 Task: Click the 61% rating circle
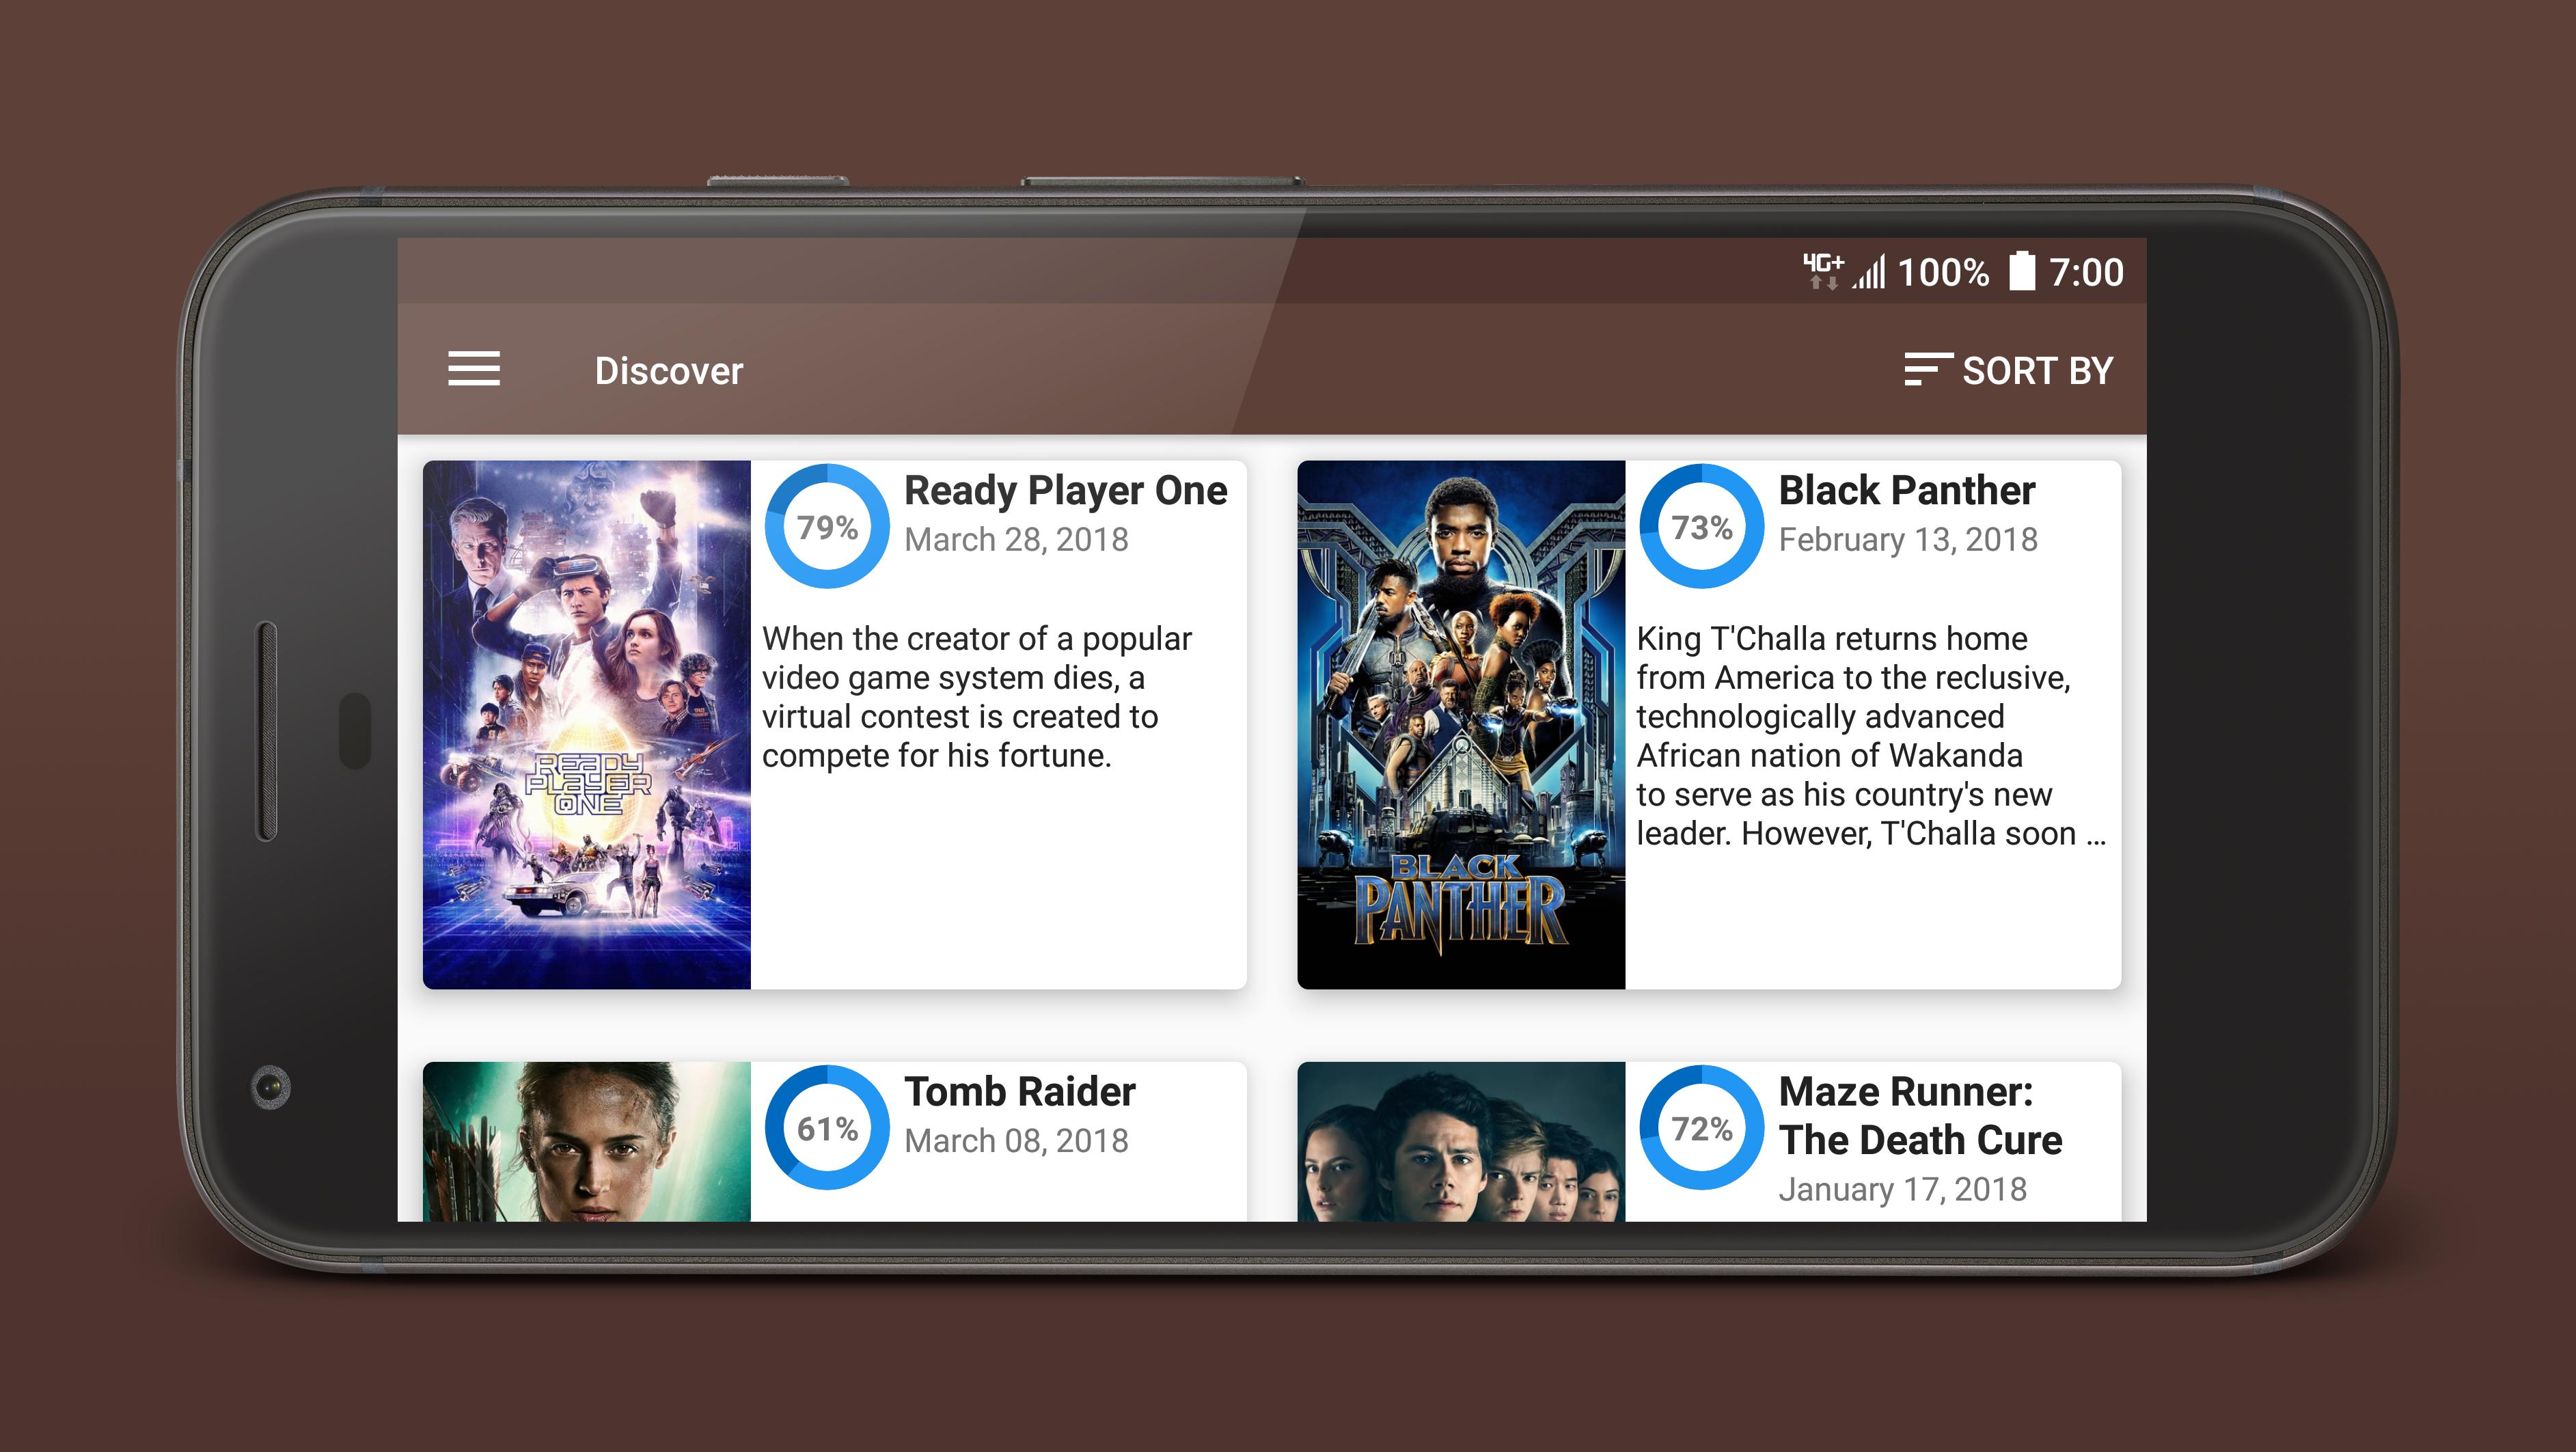(x=827, y=1128)
